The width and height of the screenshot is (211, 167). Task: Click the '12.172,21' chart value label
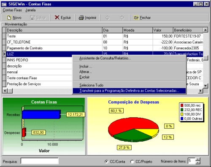click(75, 115)
